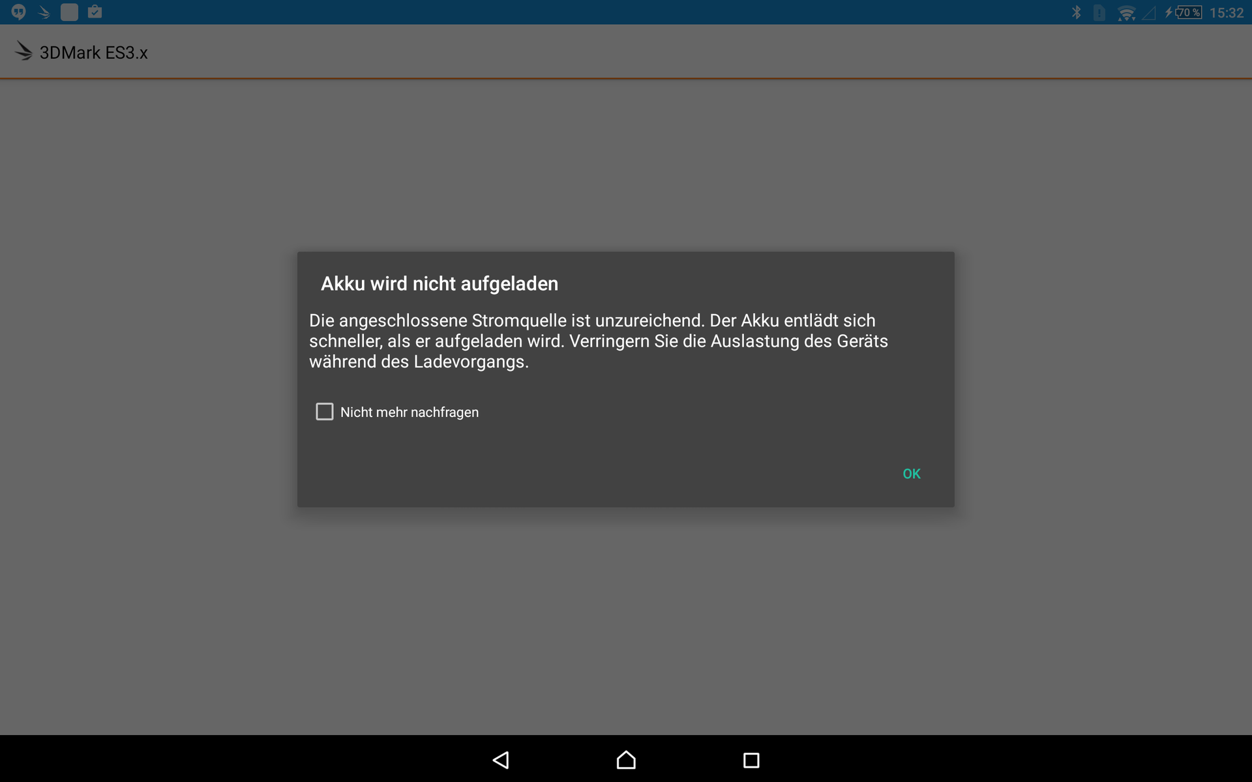Open recent apps with the square button
Viewport: 1252px width, 782px height.
pos(751,760)
